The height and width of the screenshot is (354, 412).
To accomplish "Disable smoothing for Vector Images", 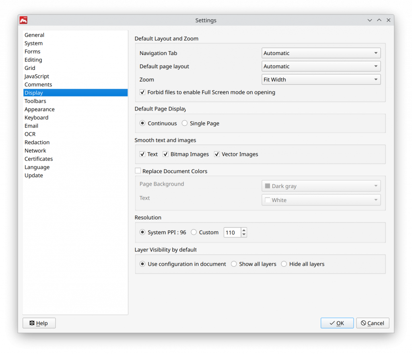I will tap(217, 154).
